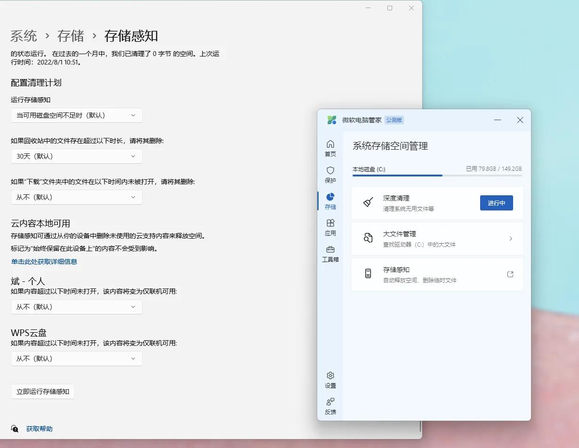Open the 下载 folder cleanup dropdown
579x448 pixels.
pyautogui.click(x=76, y=197)
